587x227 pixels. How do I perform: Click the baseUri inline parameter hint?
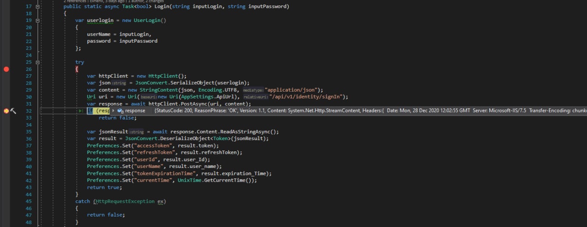pyautogui.click(x=149, y=97)
